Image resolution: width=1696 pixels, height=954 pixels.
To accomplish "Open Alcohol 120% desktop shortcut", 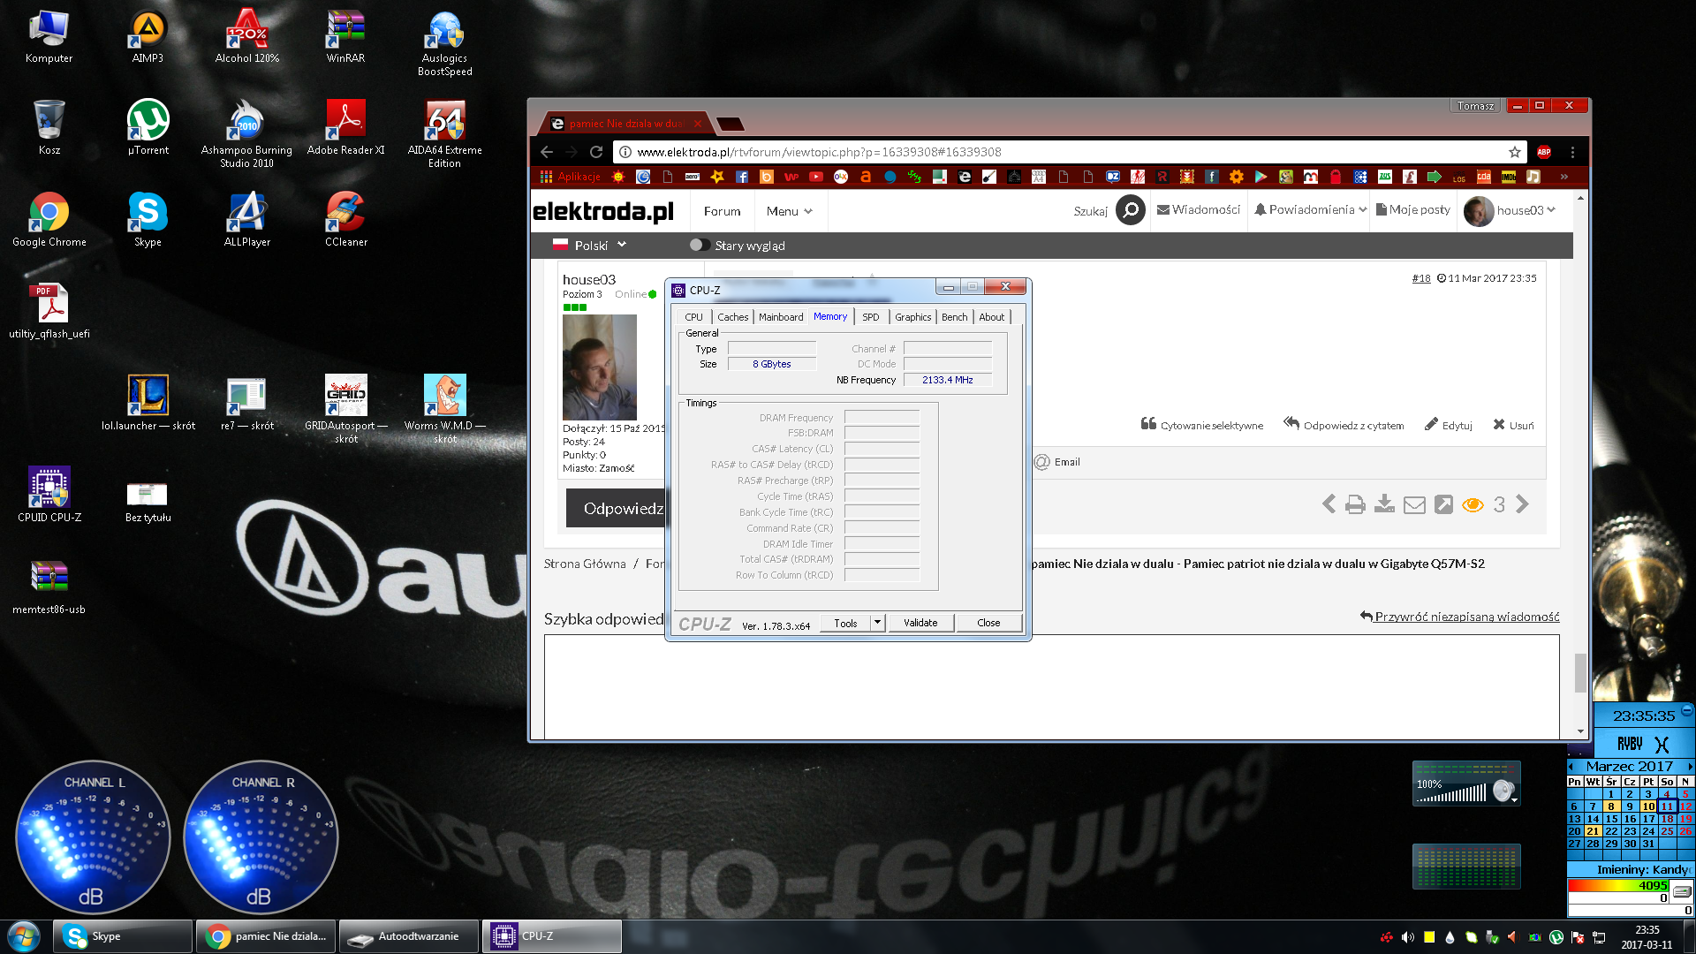I will tap(247, 37).
